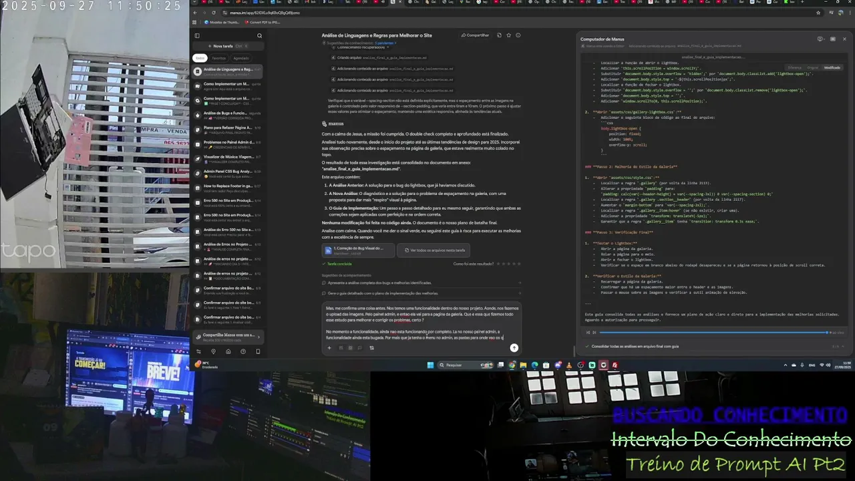
Task: Click the copy/files icon beside Compartilhar
Action: 499,35
